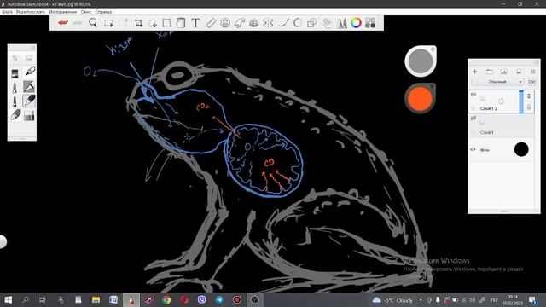Toggle the Layer editor icon in toolbar
This screenshot has width=546, height=307.
[x=327, y=23]
